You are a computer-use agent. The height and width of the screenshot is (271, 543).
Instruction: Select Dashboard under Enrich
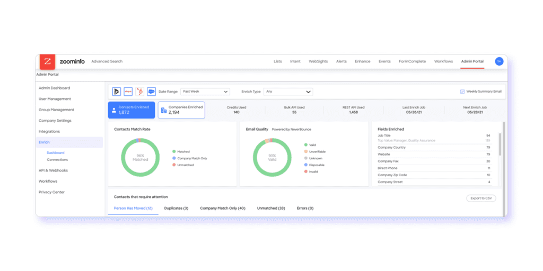pos(55,152)
